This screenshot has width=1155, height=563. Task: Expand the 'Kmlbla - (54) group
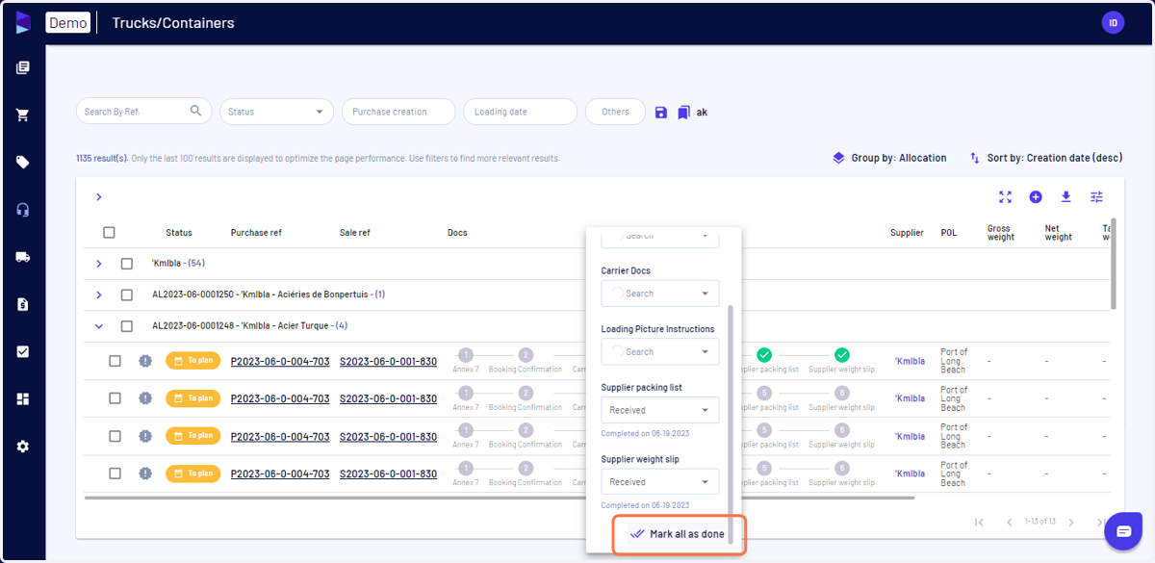click(x=98, y=264)
